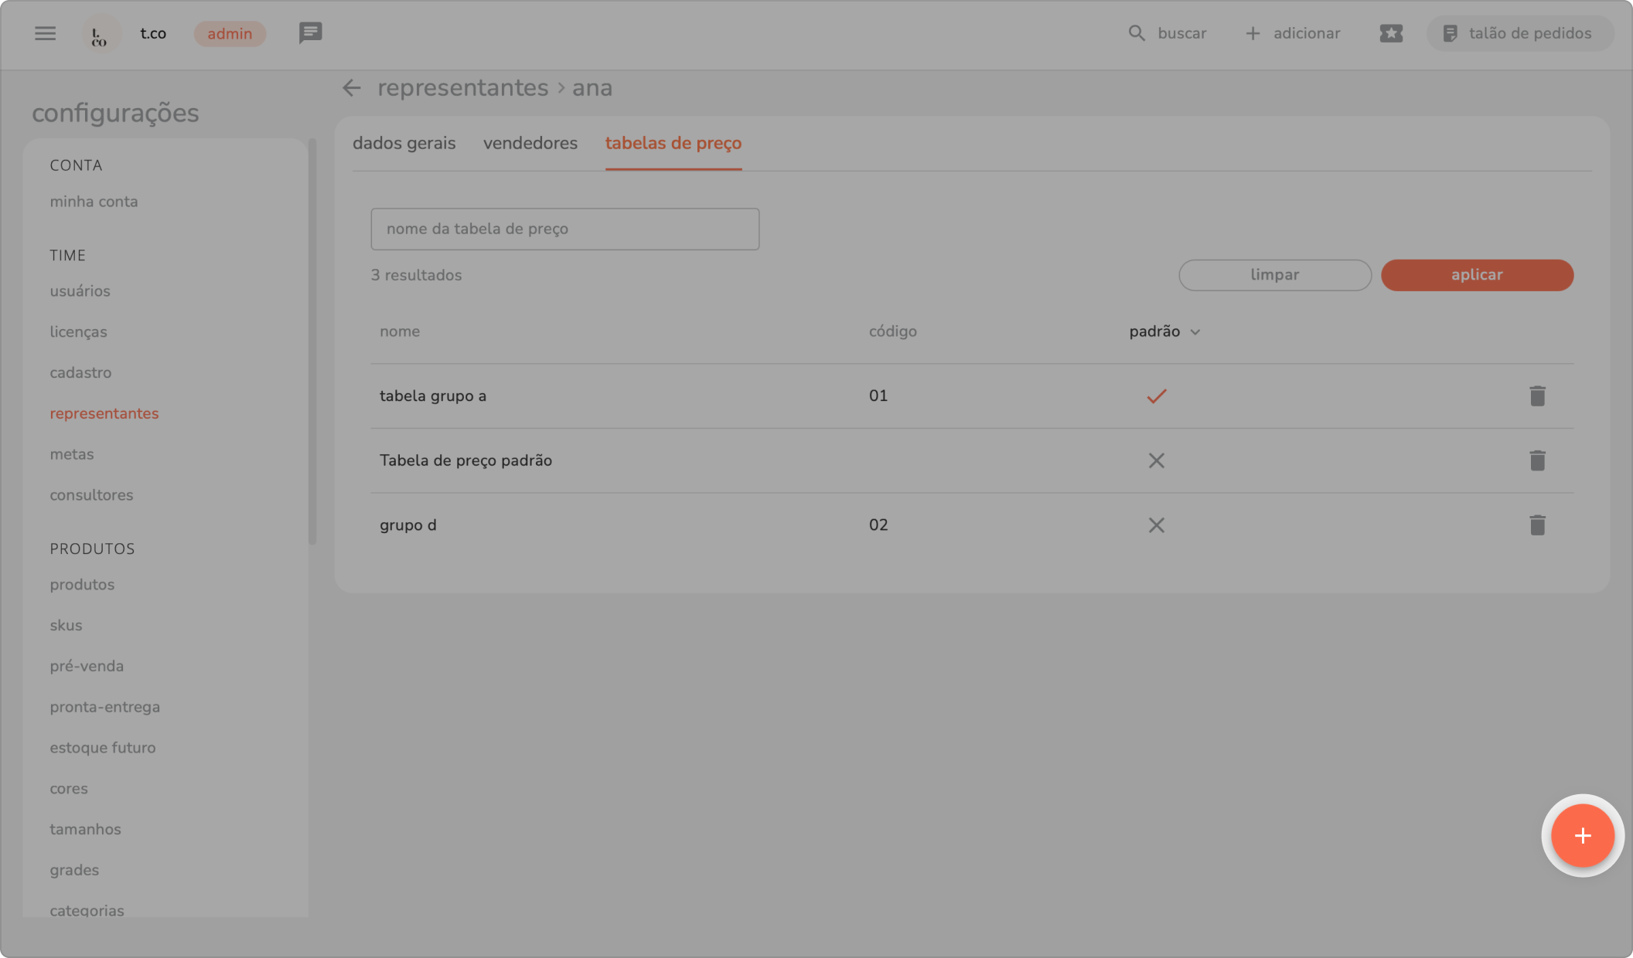The image size is (1633, 958).
Task: Switch to dados gerais tab
Action: click(404, 143)
